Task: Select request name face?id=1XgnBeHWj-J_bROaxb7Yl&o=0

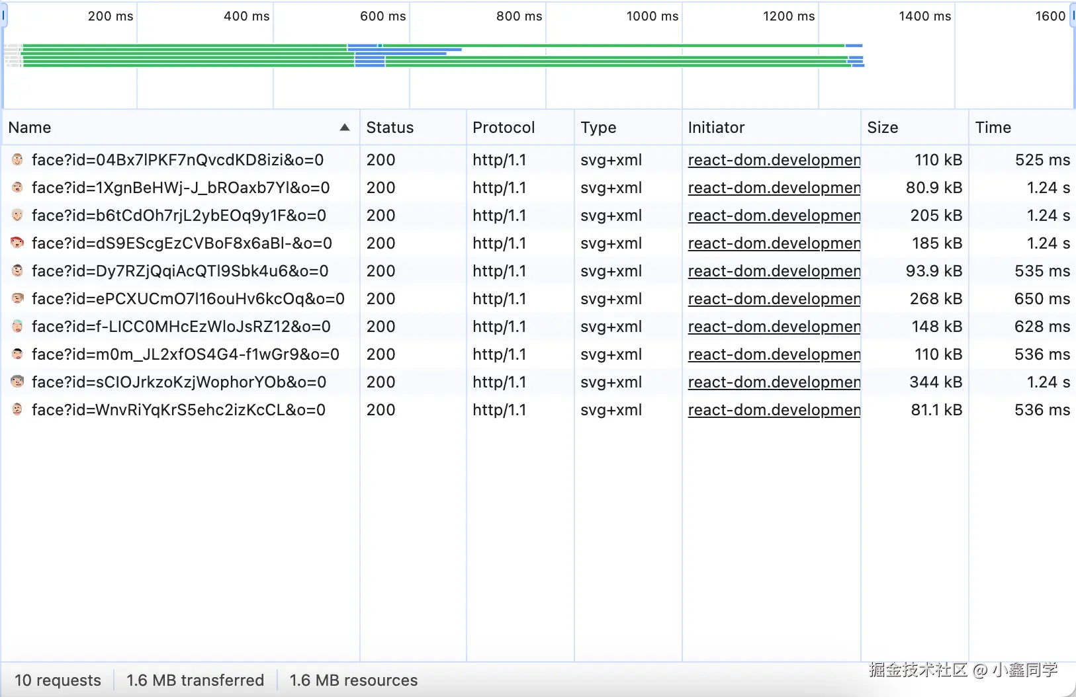Action: tap(181, 188)
